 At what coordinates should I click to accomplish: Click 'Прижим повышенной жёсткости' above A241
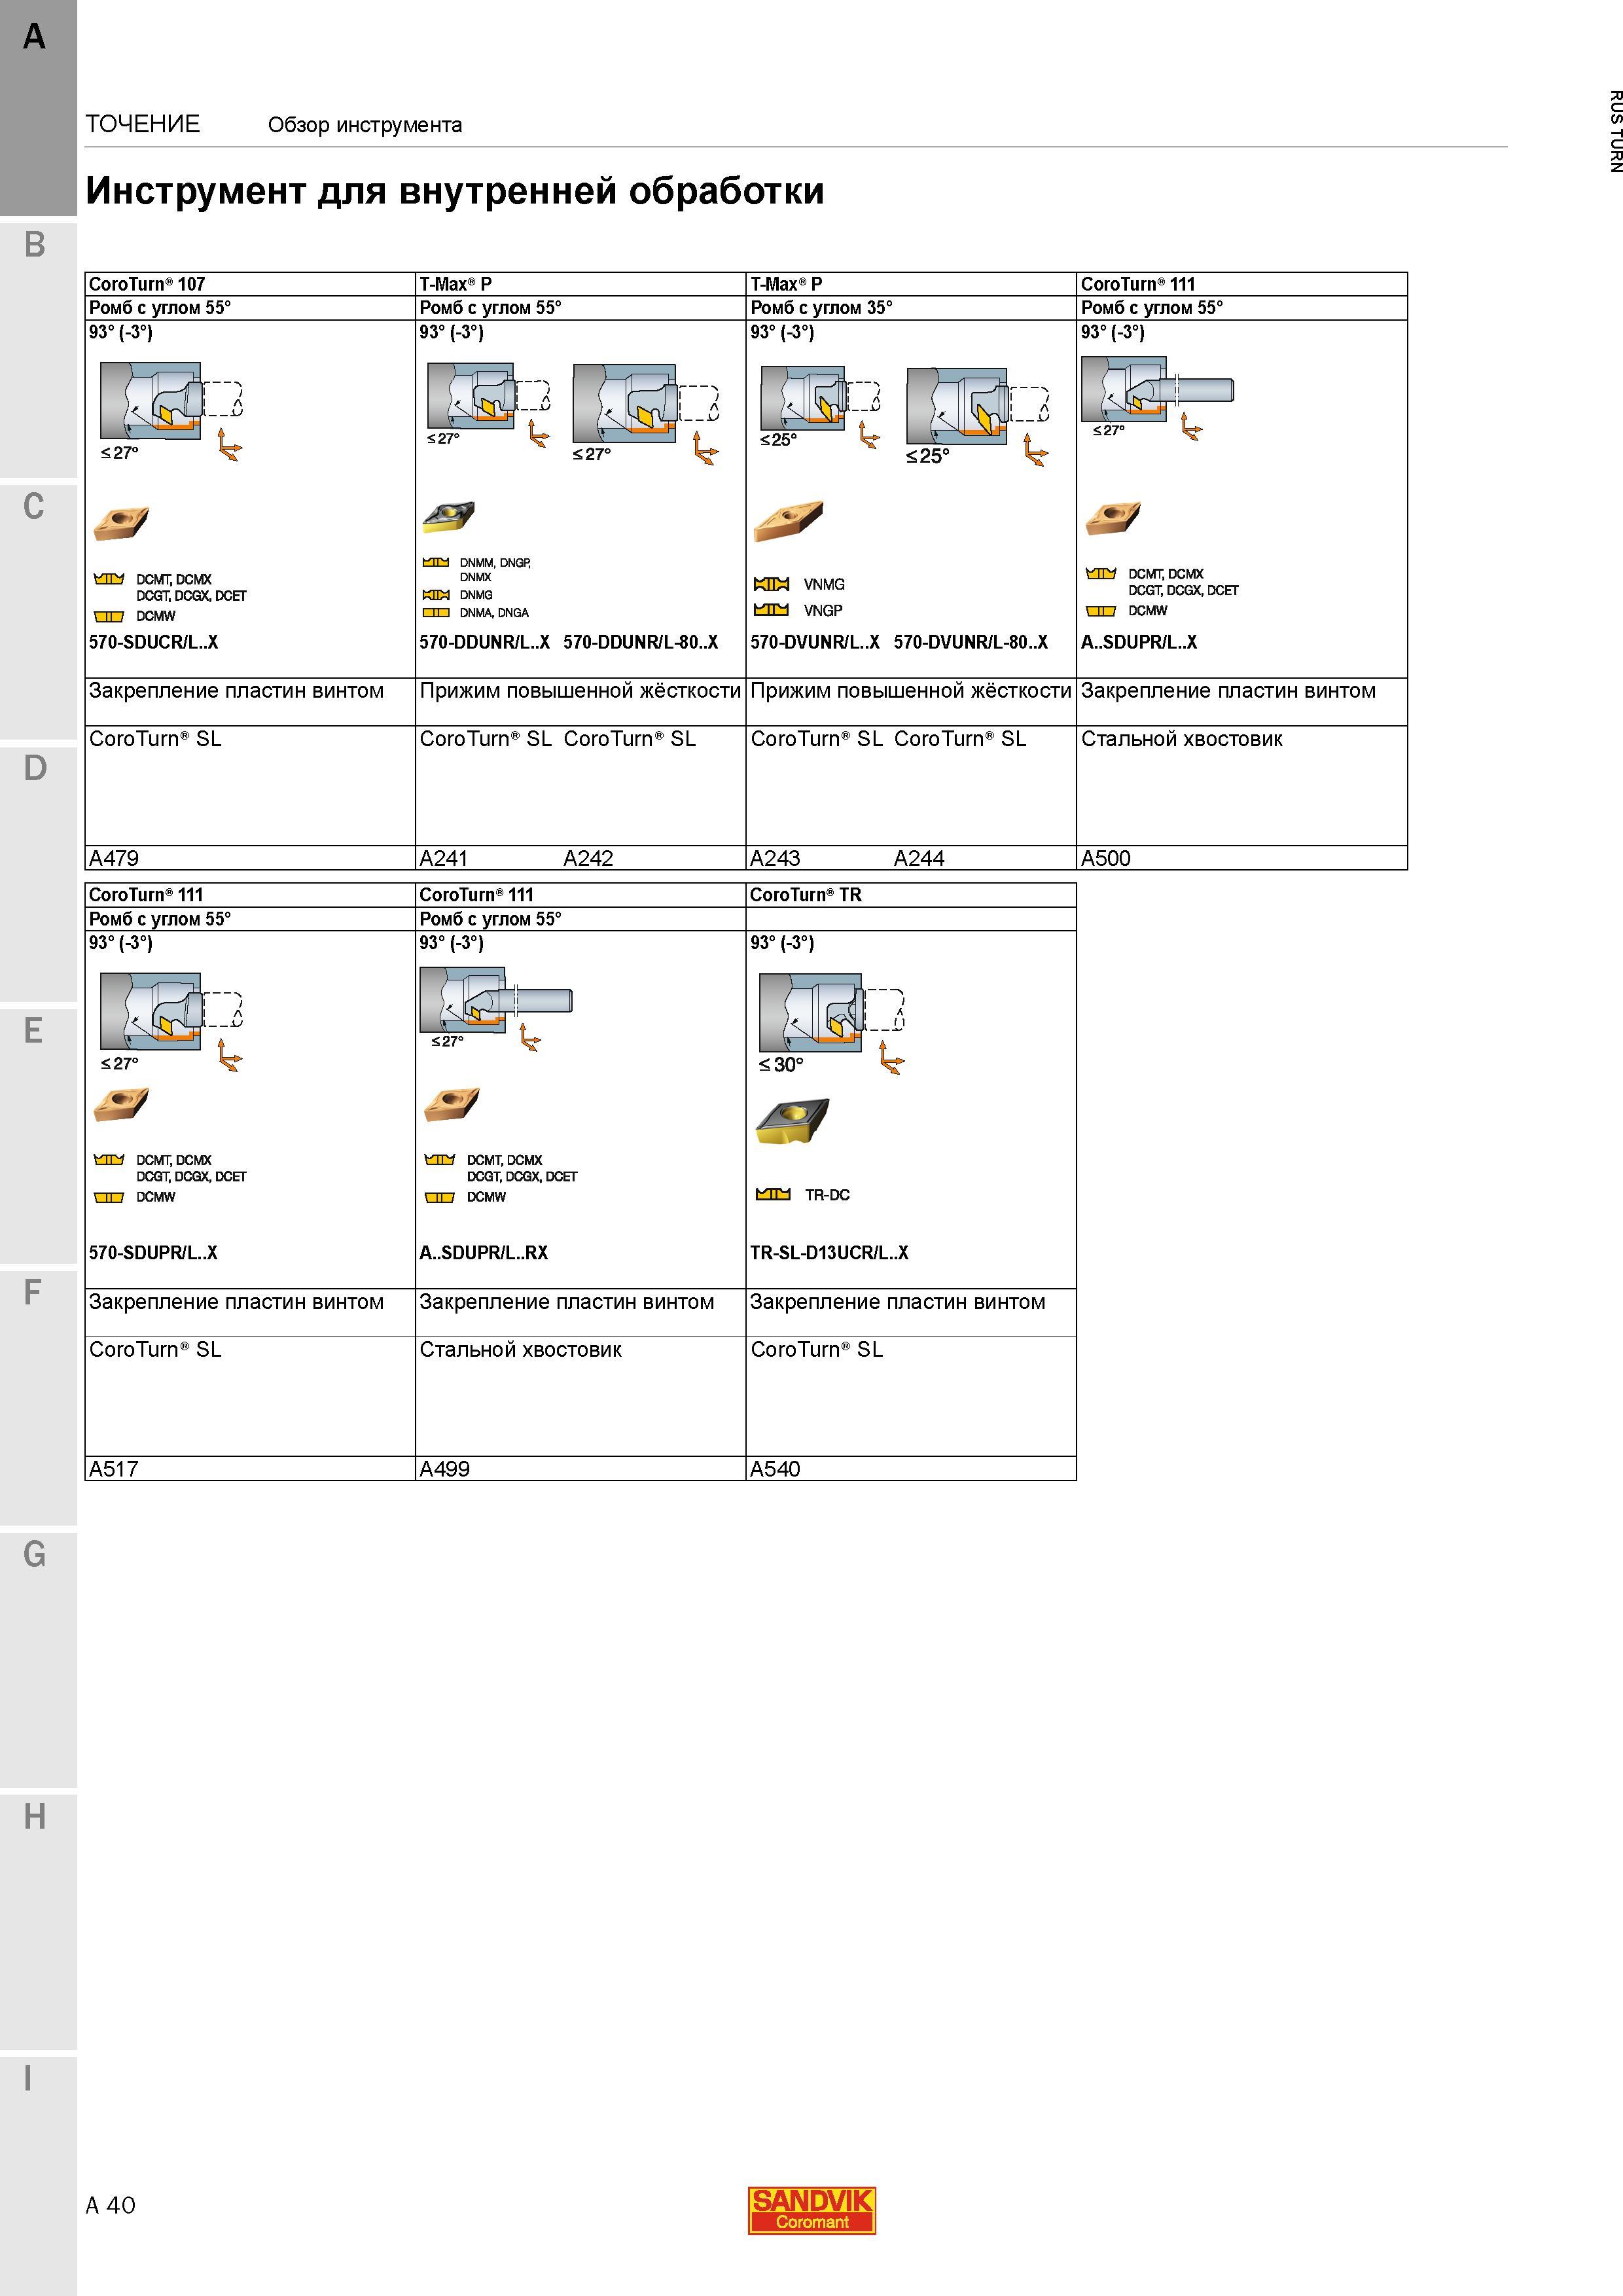580,691
